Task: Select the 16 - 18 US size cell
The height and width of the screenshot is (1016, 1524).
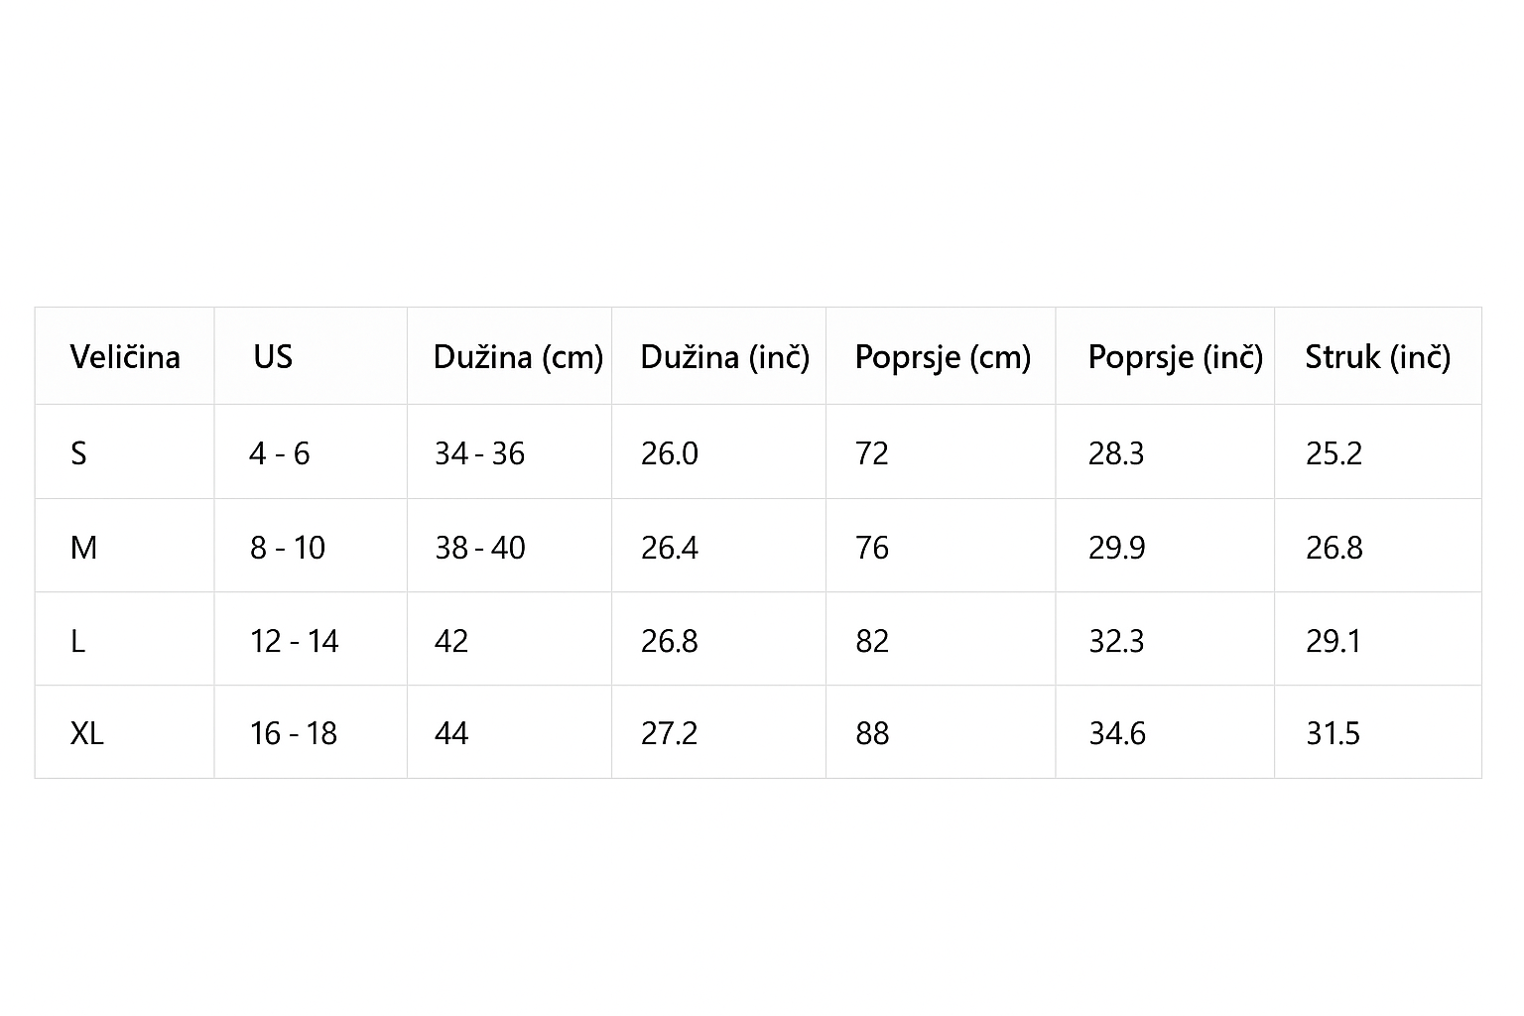Action: [294, 733]
